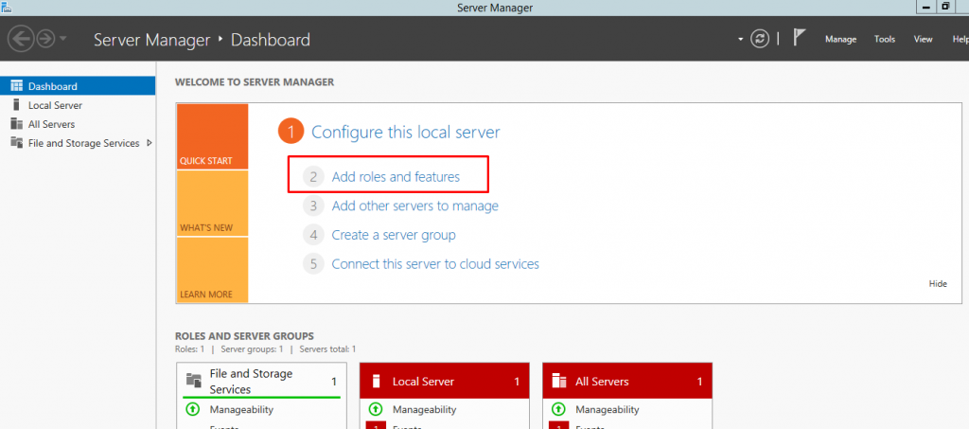This screenshot has height=429, width=969.
Task: Click the File and Storage tile icon
Action: pos(193,380)
